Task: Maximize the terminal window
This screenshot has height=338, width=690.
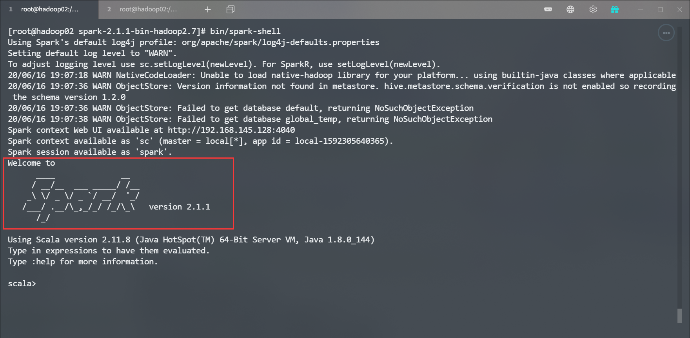Action: (660, 9)
